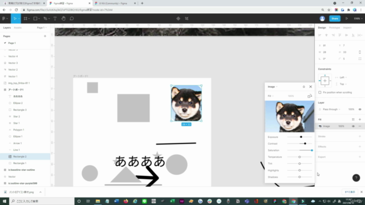This screenshot has height=205, width=365.
Task: Select the Pen tool
Action: pyautogui.click(x=46, y=19)
